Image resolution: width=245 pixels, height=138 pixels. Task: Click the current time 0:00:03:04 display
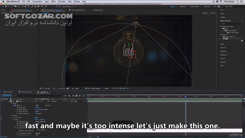point(7,95)
